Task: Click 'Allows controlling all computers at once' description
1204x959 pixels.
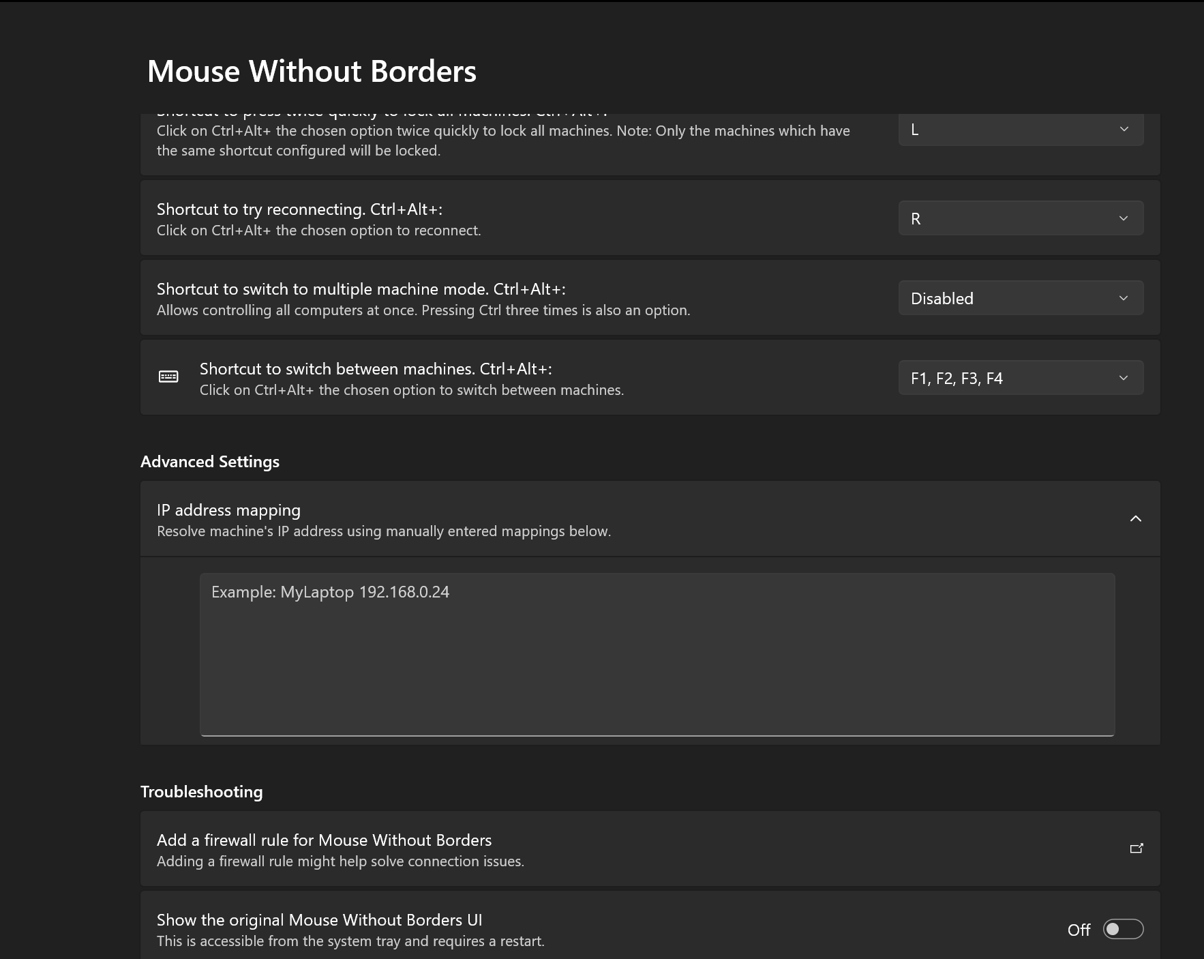Action: pyautogui.click(x=423, y=310)
